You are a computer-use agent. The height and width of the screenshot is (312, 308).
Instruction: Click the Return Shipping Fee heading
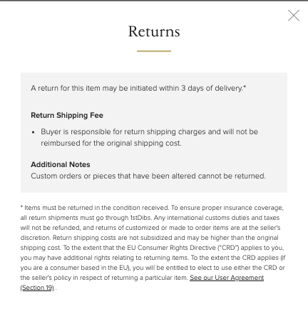point(67,115)
